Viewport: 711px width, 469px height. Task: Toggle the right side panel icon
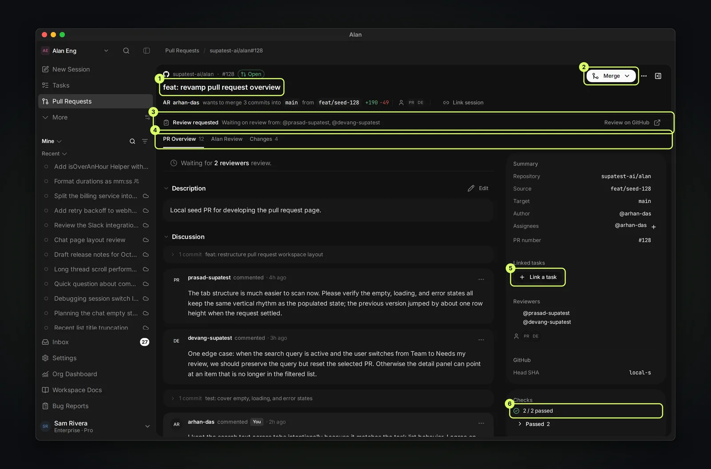pyautogui.click(x=658, y=76)
